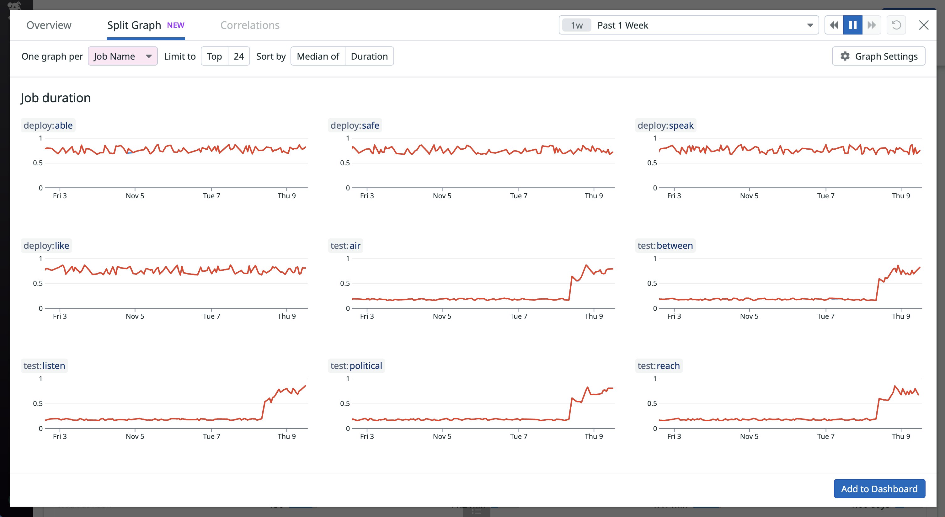Toggle sorting by Duration
The height and width of the screenshot is (517, 945).
[369, 56]
